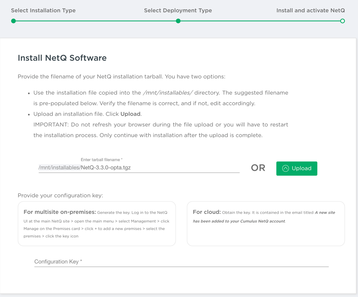Click the progress line between first two steps
Viewport: 358px width, 297px height.
[x=96, y=21]
